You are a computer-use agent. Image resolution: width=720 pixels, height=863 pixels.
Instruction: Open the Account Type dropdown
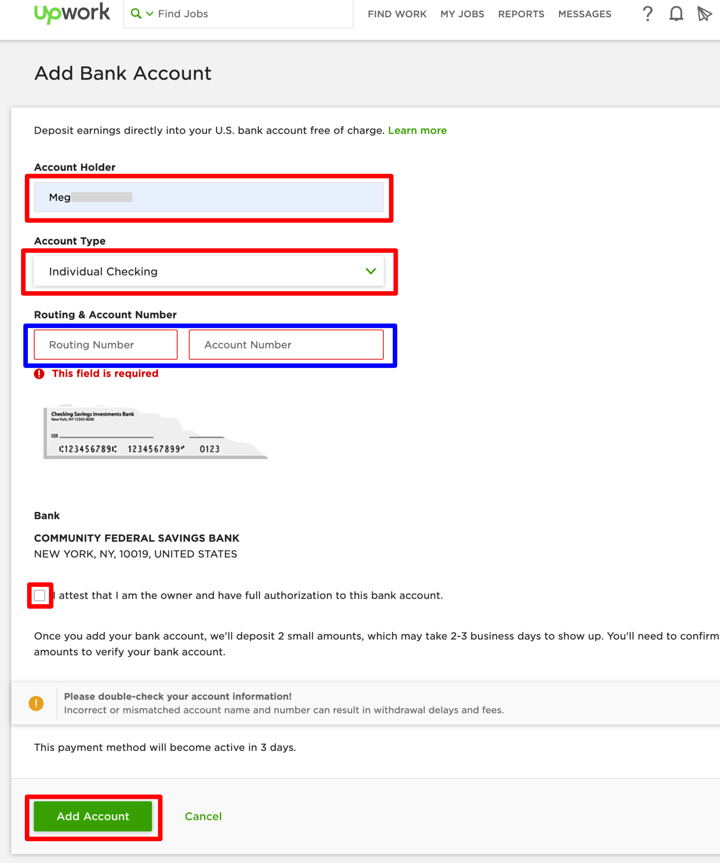pyautogui.click(x=209, y=271)
